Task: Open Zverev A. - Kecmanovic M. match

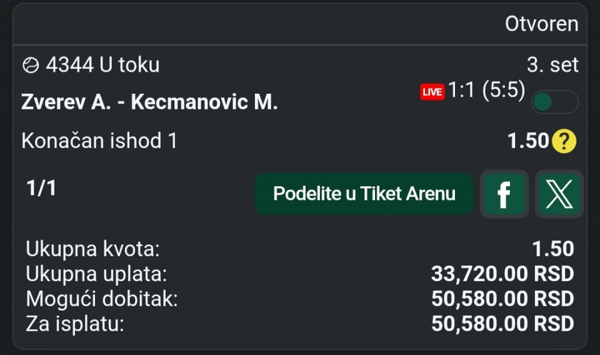Action: coord(149,102)
